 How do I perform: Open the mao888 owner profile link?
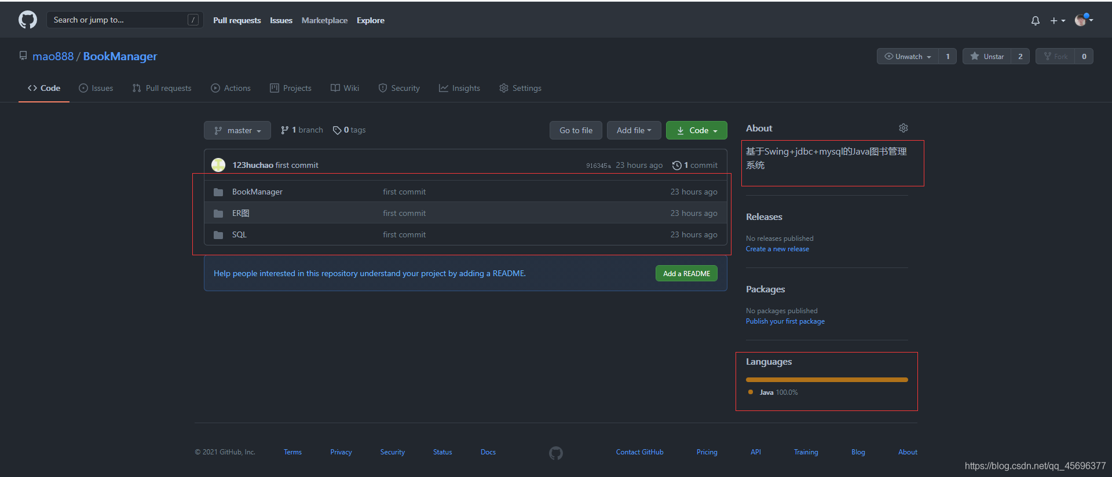[x=53, y=56]
